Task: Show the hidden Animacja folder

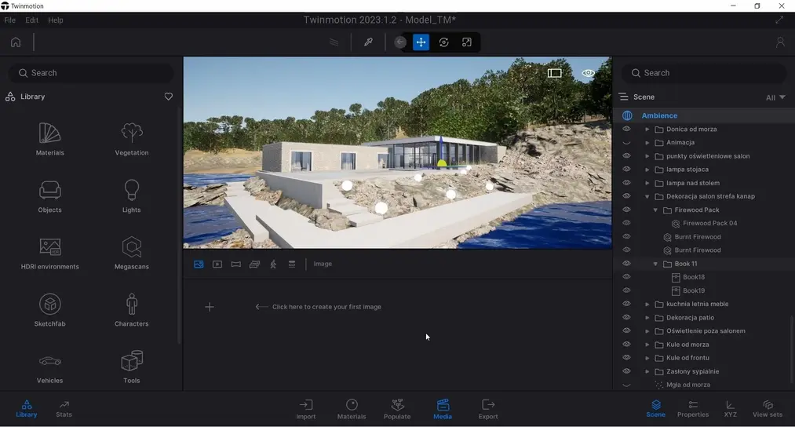Action: pyautogui.click(x=626, y=143)
